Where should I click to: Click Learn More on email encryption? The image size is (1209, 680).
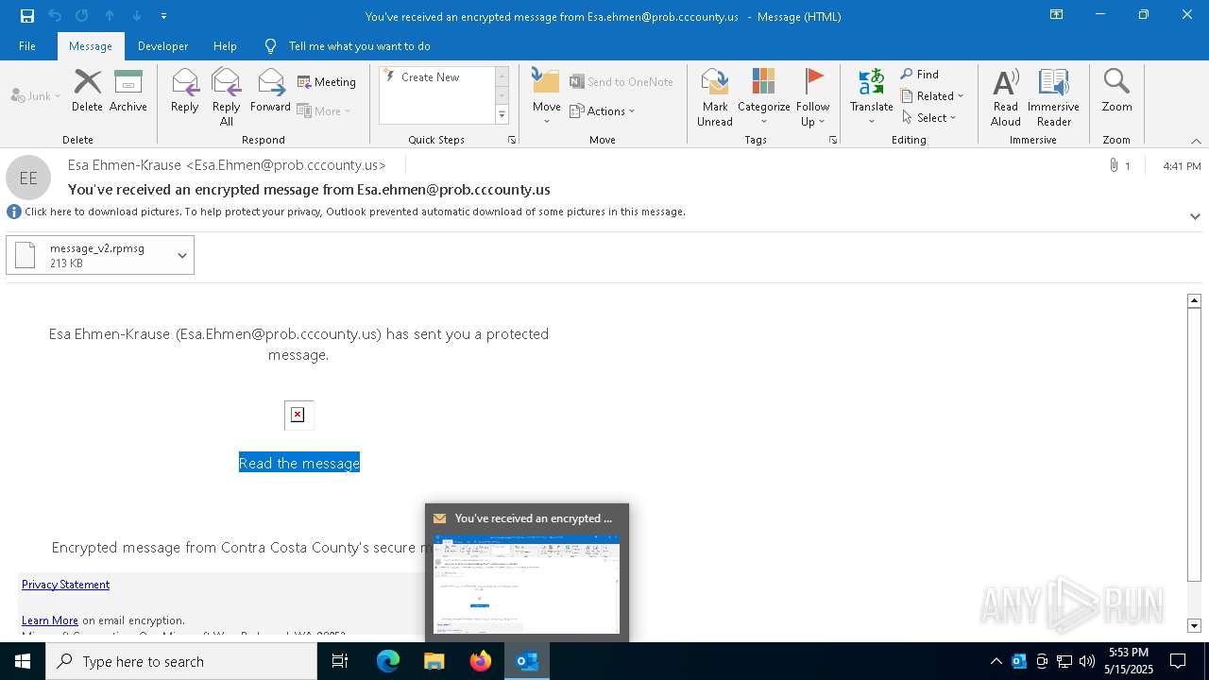(50, 620)
